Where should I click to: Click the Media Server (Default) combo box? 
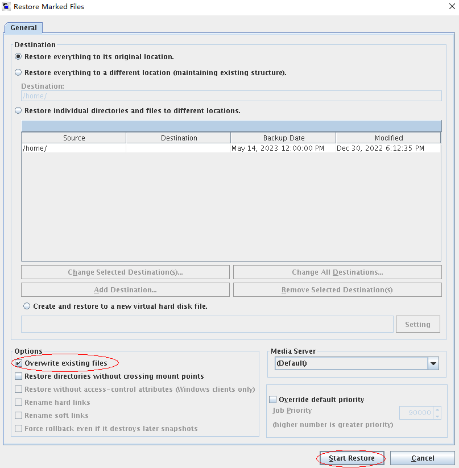[x=351, y=363]
